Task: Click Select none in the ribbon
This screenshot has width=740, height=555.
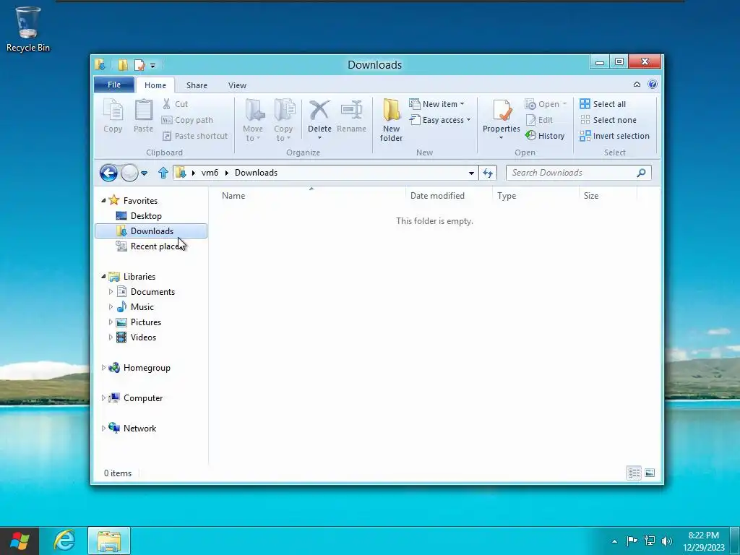Action: tap(608, 120)
